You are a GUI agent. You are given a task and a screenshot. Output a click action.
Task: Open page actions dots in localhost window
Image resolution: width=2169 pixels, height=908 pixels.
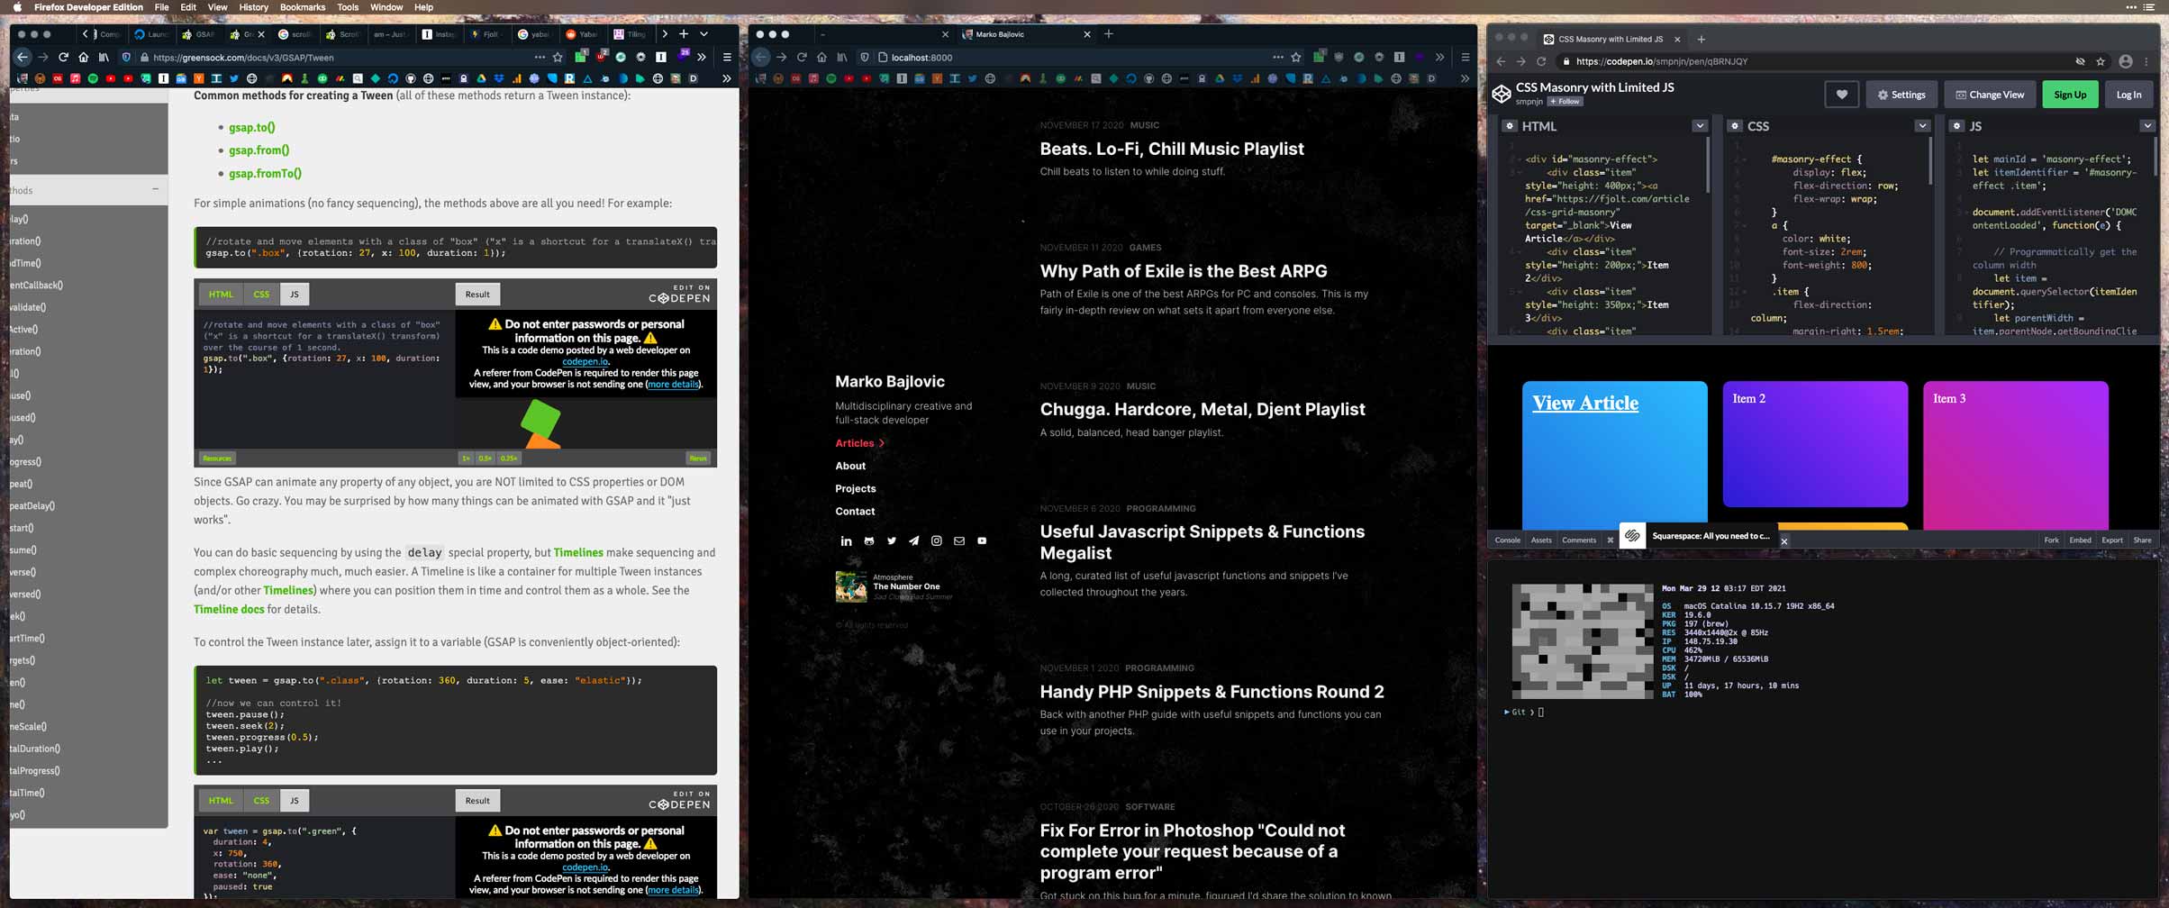pyautogui.click(x=1277, y=57)
